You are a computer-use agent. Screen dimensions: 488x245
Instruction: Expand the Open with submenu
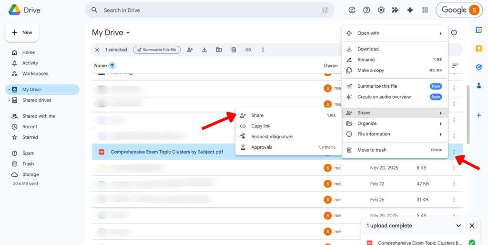pyautogui.click(x=395, y=33)
